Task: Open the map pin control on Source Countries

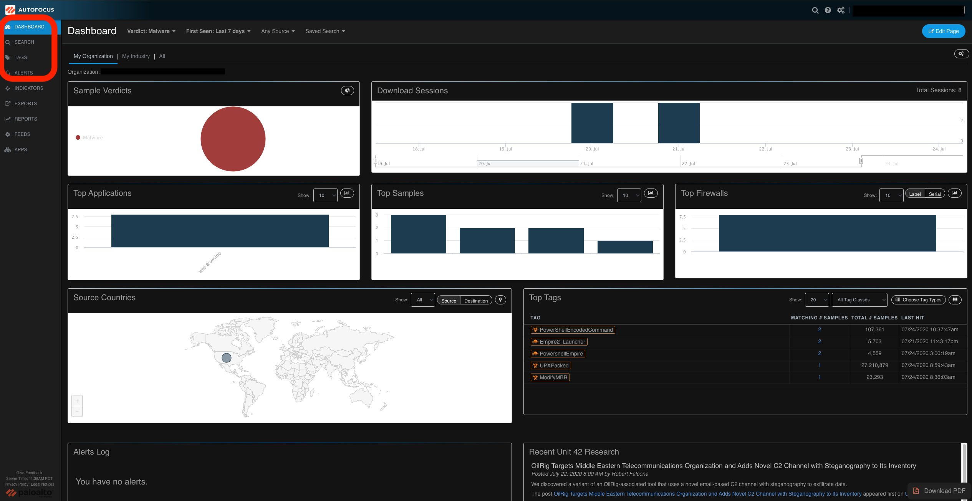Action: click(500, 299)
